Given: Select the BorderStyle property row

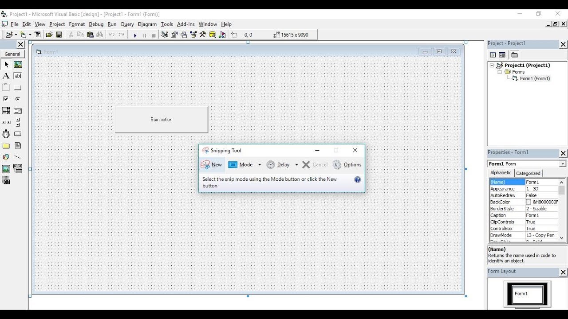Looking at the screenshot, I should tap(524, 209).
